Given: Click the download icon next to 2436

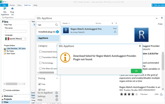Looking at the screenshot, I should tap(161, 94).
